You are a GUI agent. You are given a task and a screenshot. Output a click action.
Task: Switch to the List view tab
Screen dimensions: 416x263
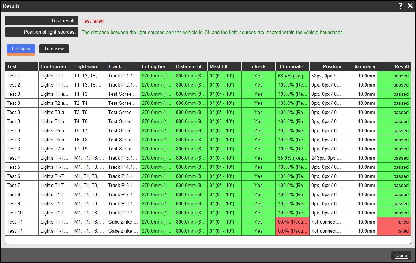21,49
